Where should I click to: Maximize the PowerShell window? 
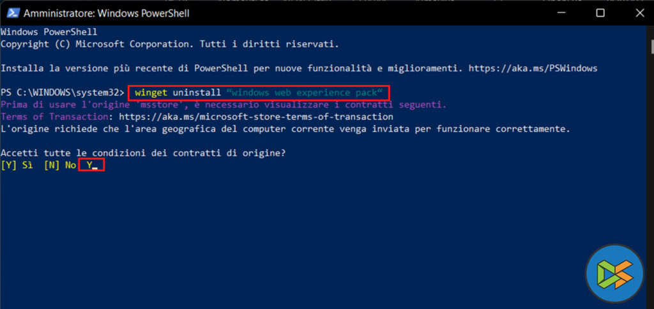600,13
